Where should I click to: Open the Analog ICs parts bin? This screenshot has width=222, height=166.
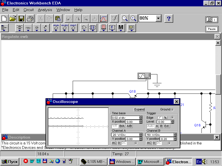click(56, 28)
